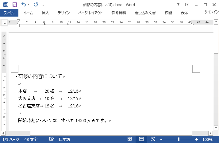
Task: Switch to the 校閲 tab
Action: click(168, 13)
